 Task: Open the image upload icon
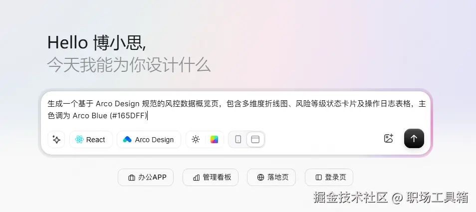[389, 139]
